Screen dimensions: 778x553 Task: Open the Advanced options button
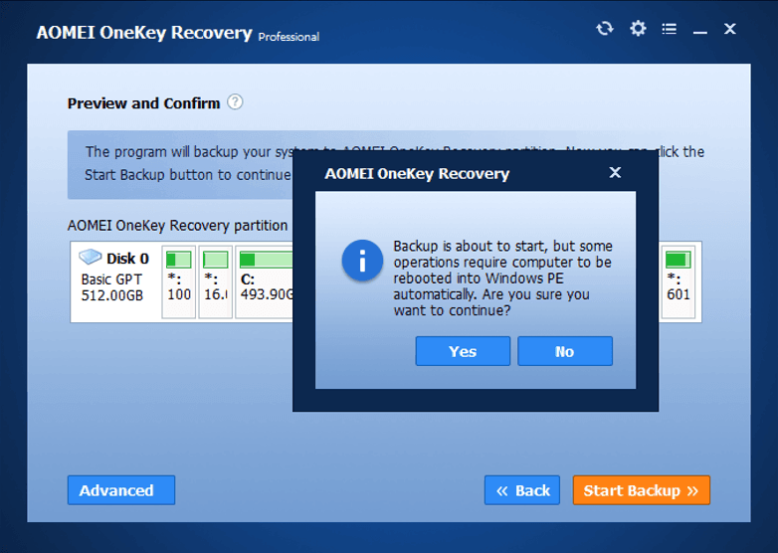pos(121,490)
